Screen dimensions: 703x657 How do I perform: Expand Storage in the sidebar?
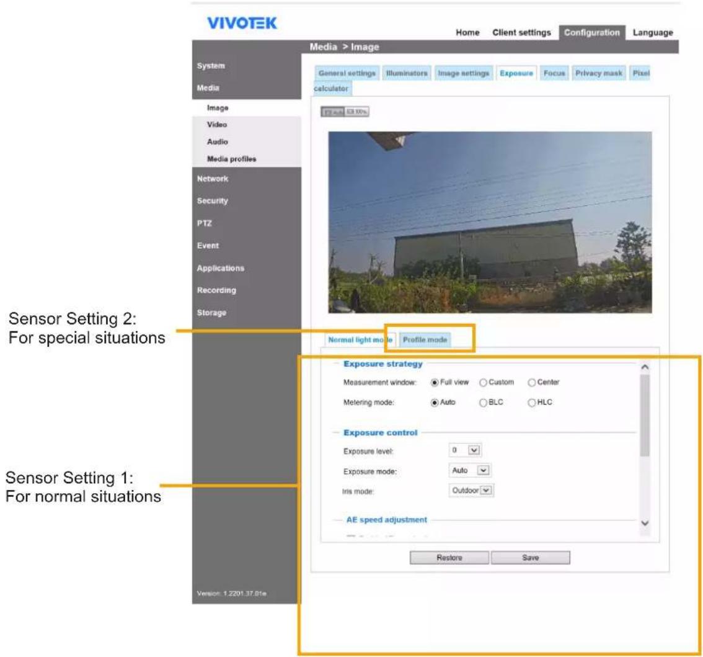point(211,312)
